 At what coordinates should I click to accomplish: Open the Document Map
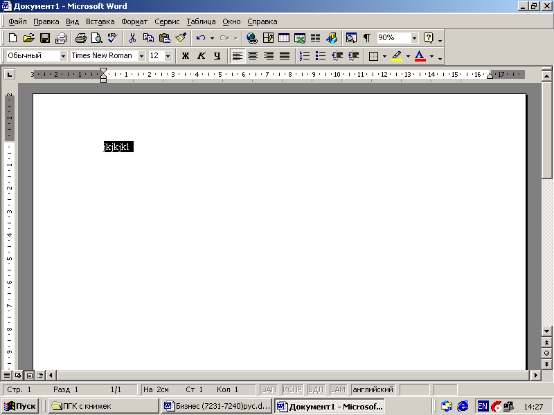pos(351,38)
